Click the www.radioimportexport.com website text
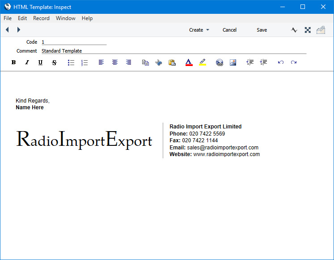The image size is (334, 260). point(227,154)
